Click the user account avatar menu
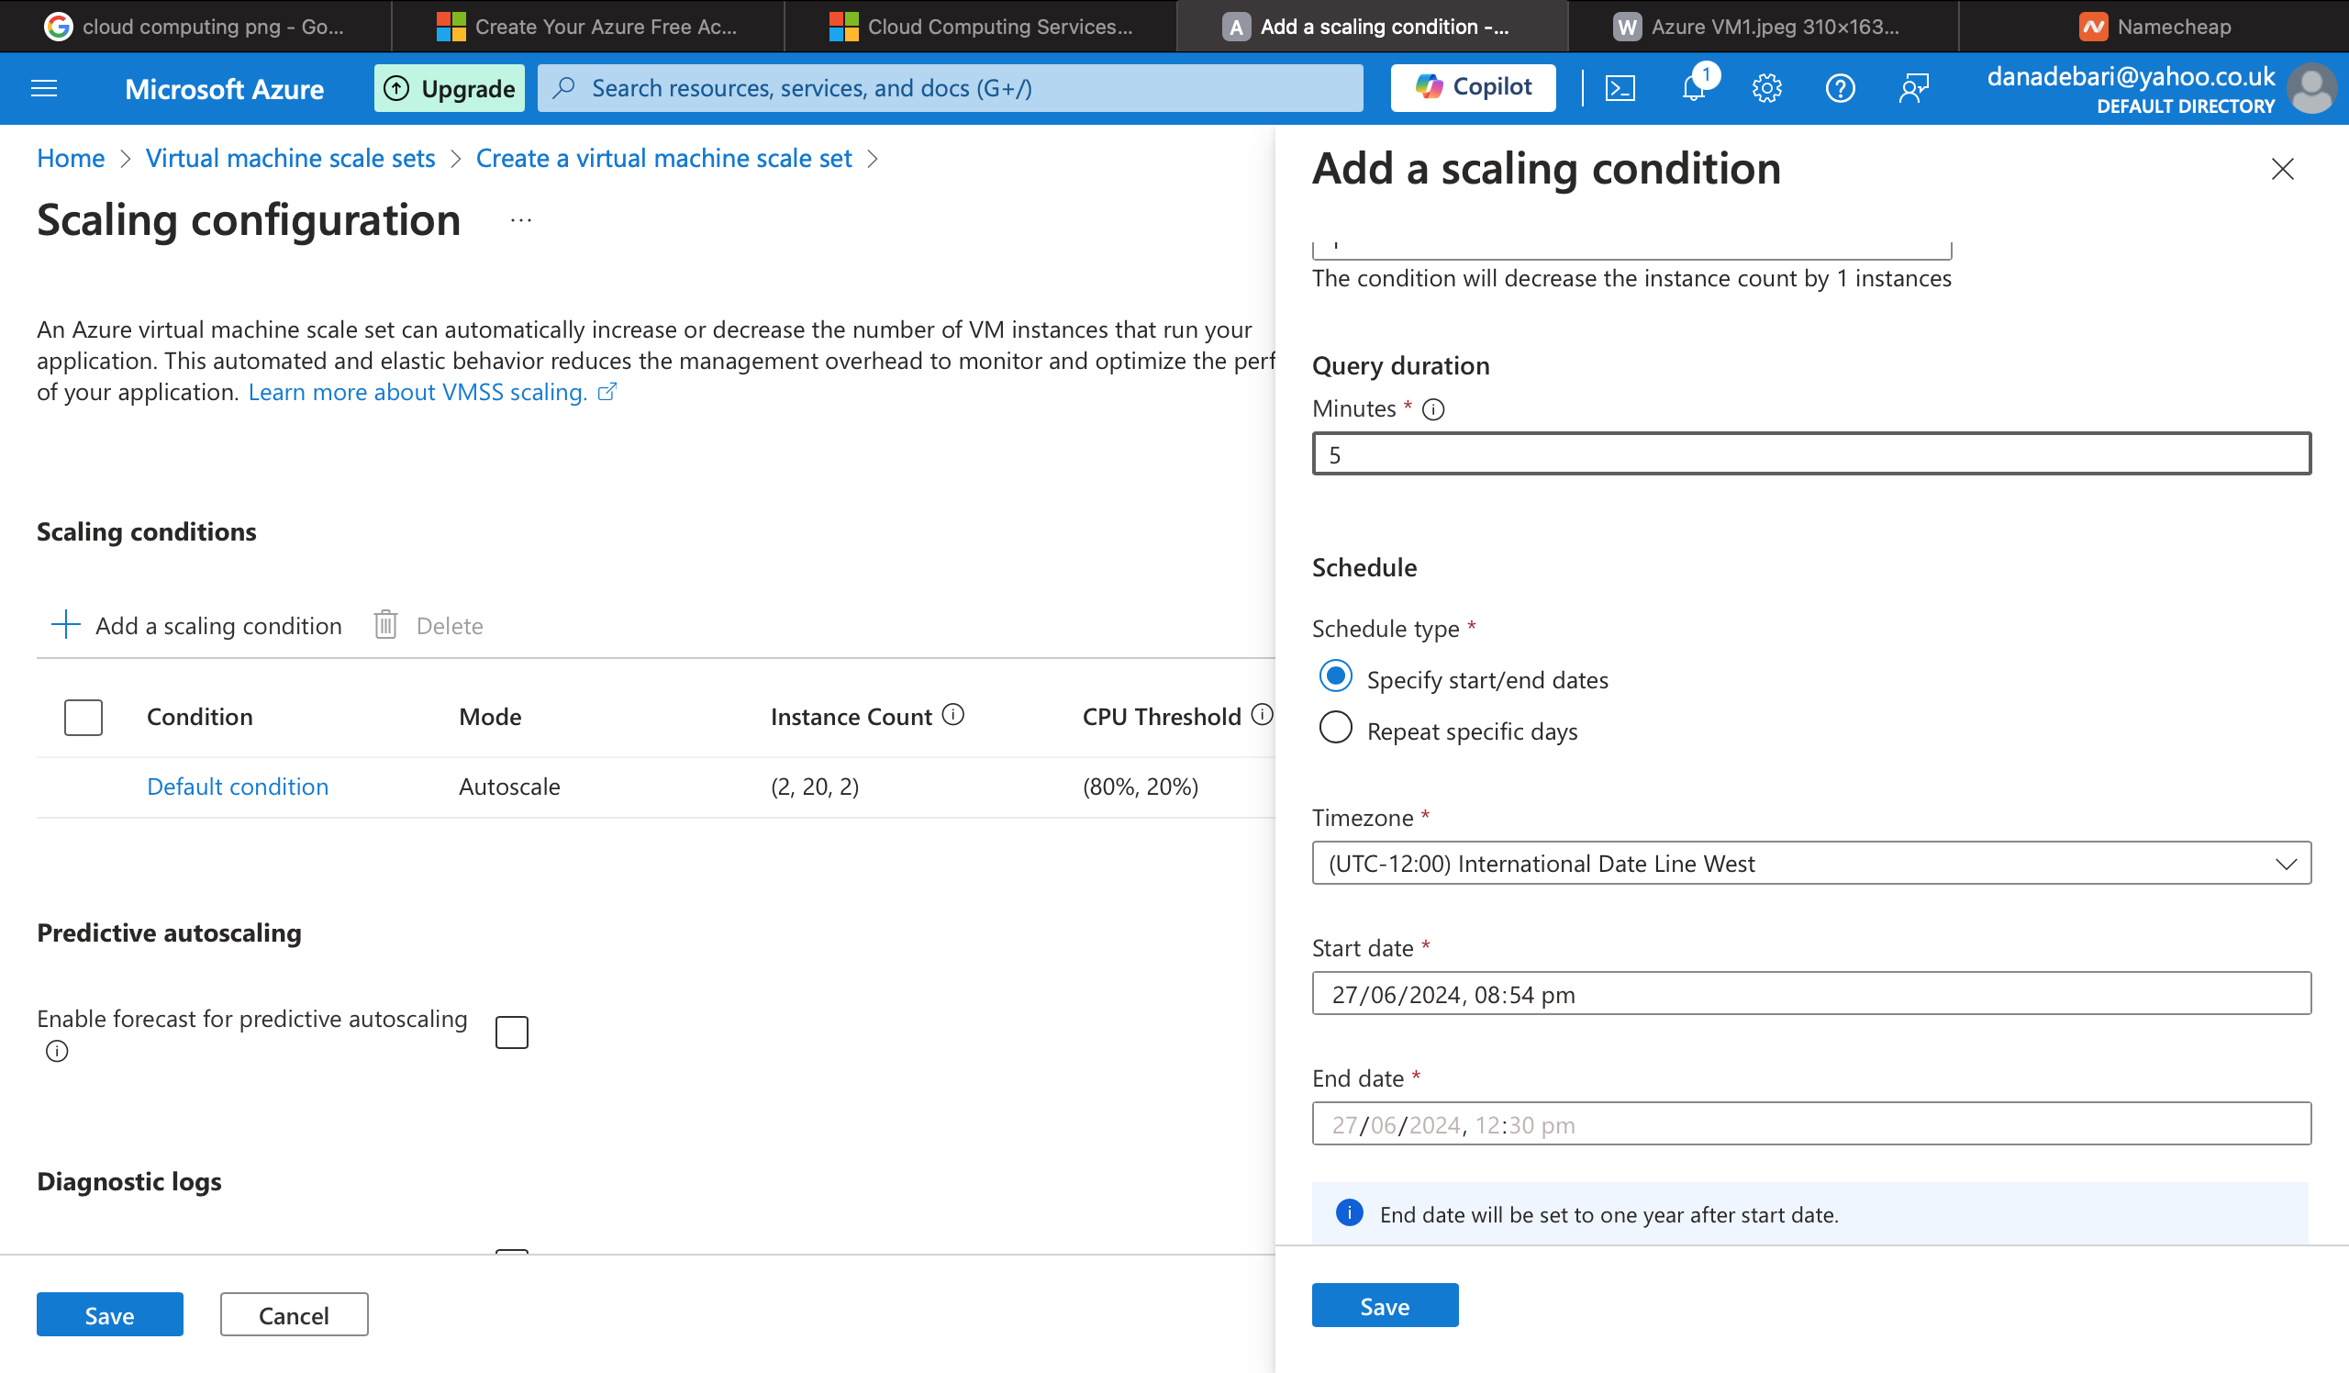The height and width of the screenshot is (1373, 2349). (x=2312, y=88)
